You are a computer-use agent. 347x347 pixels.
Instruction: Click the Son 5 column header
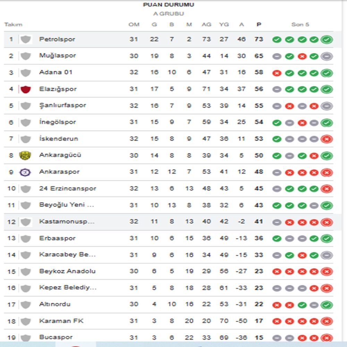(x=300, y=25)
